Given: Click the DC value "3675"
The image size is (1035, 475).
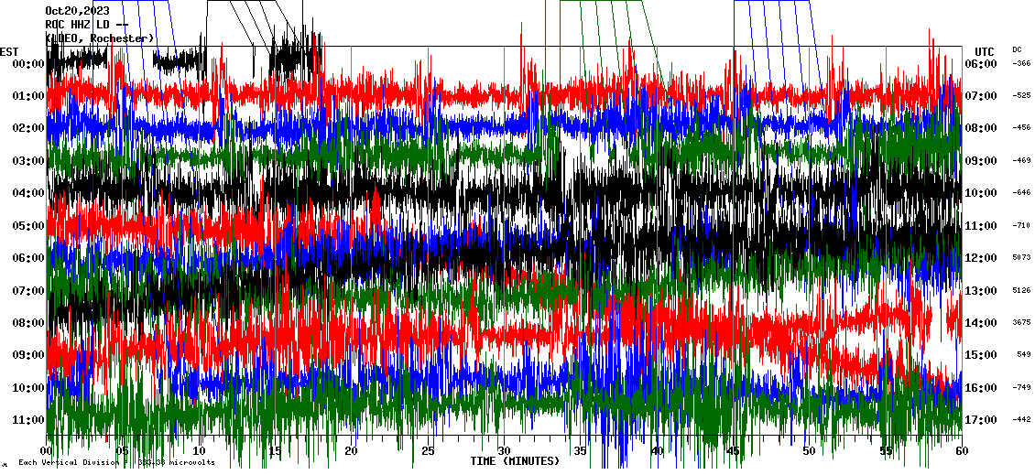Looking at the screenshot, I should (1024, 322).
